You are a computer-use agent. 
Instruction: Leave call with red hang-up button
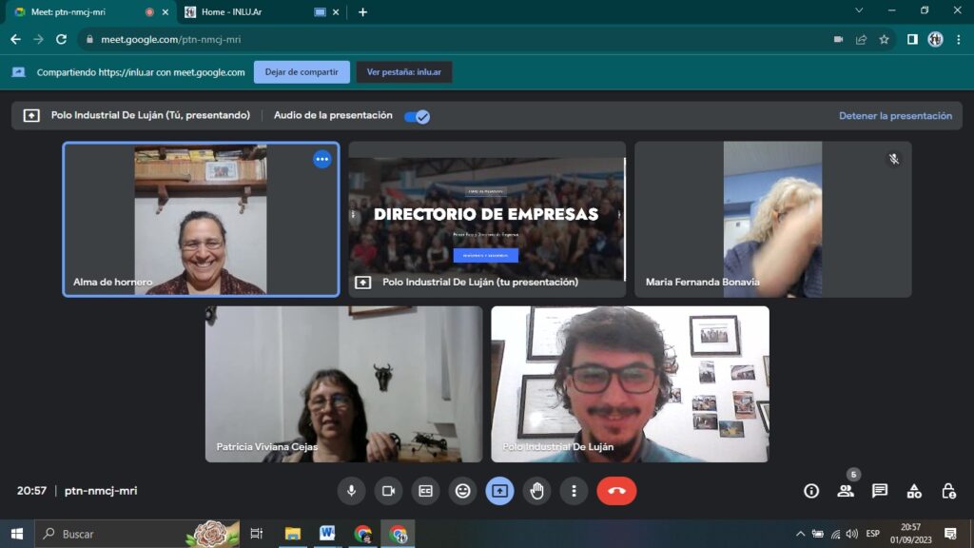[616, 491]
